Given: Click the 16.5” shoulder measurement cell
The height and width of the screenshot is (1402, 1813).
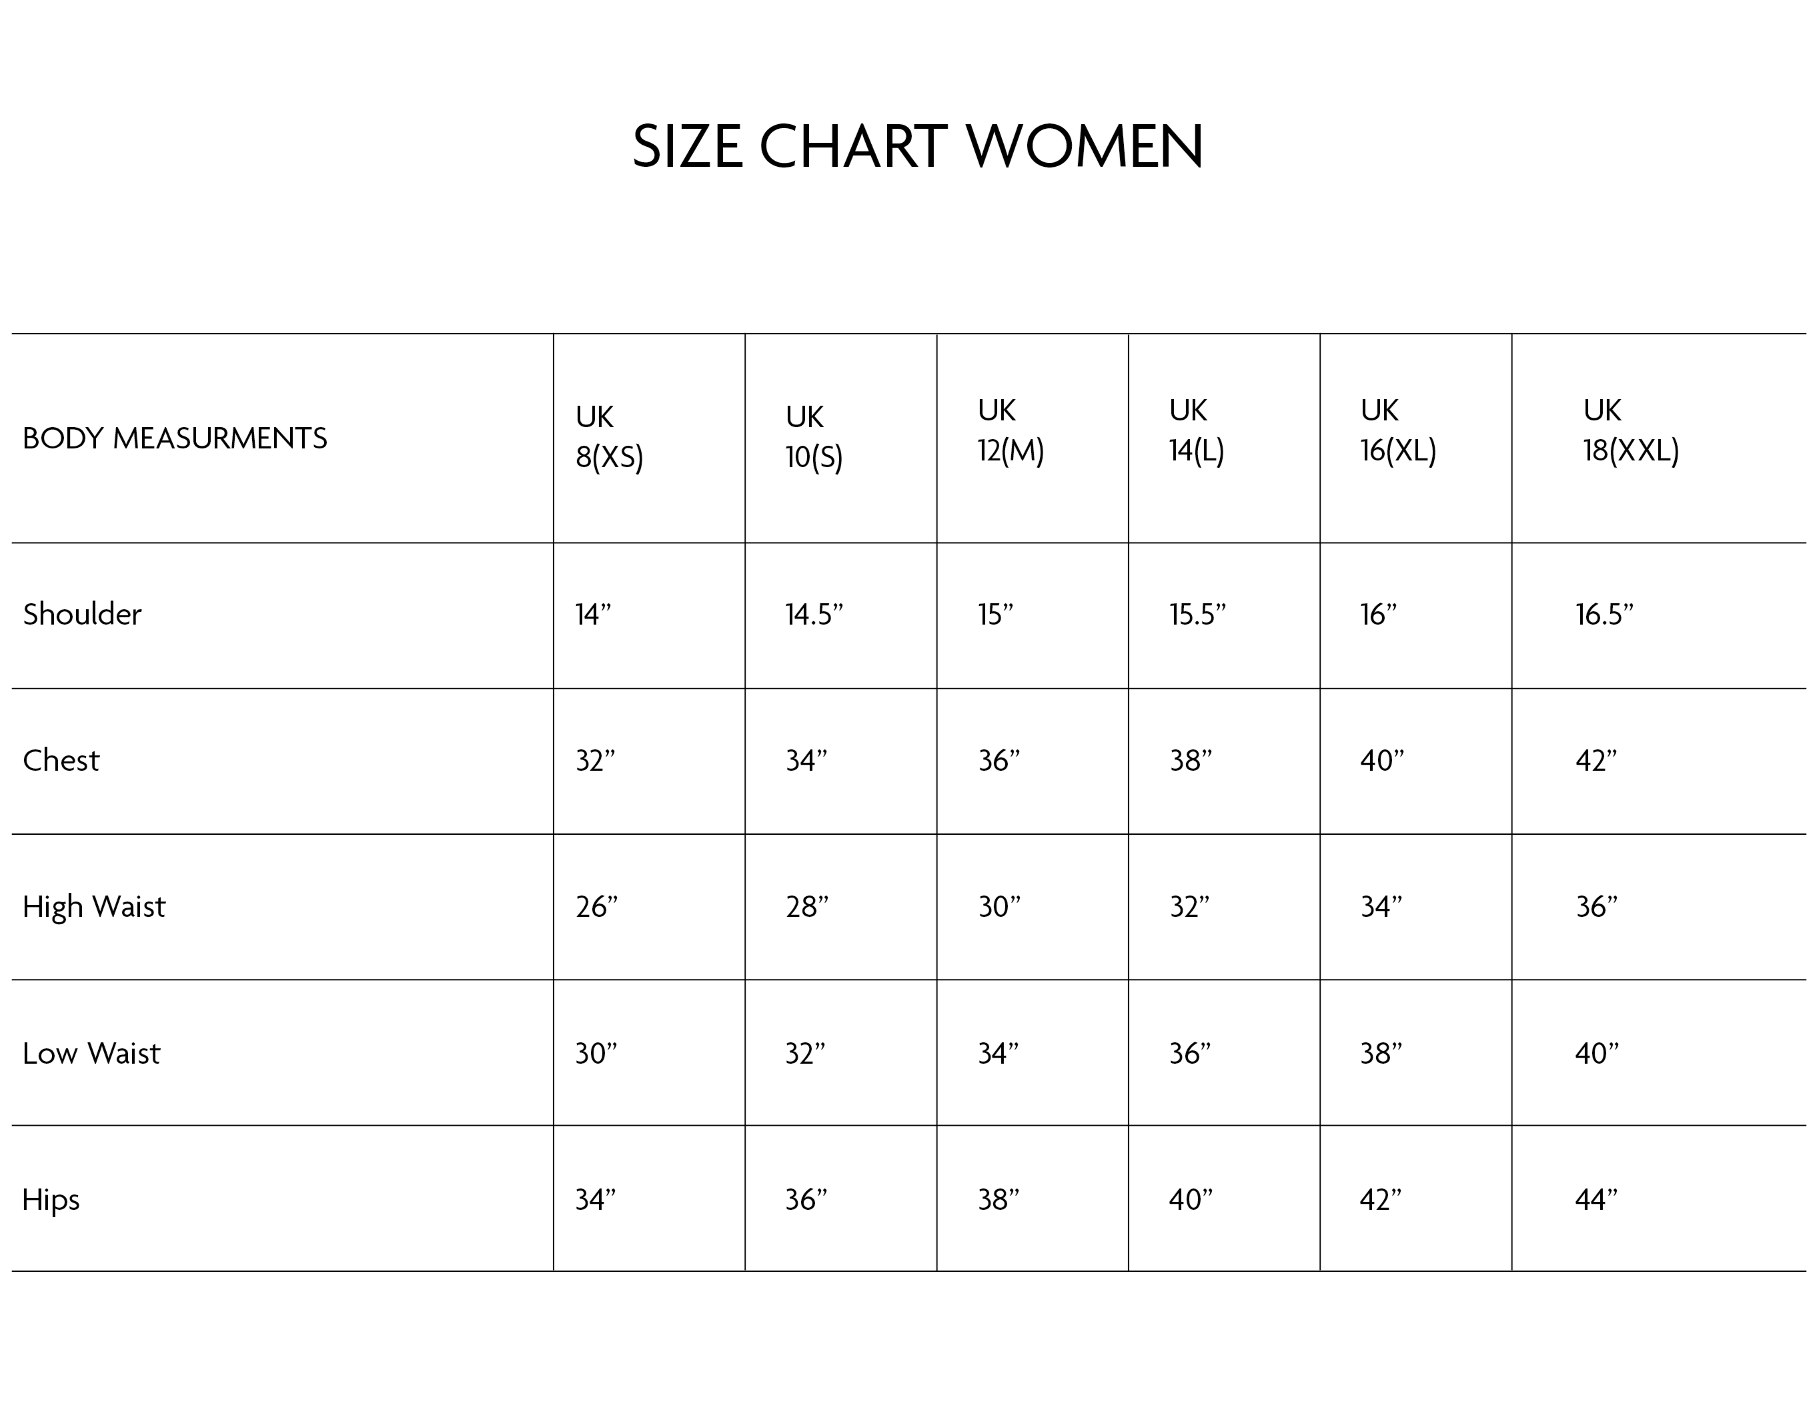Looking at the screenshot, I should pyautogui.click(x=1604, y=615).
